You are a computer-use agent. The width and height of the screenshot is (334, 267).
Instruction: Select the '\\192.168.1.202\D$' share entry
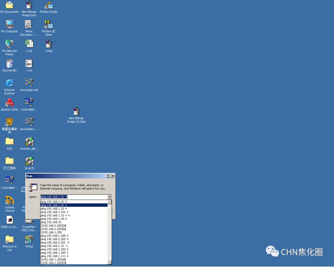coord(74,263)
